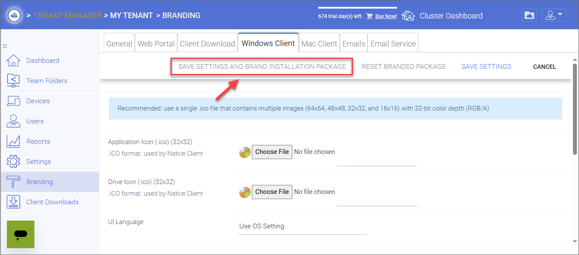Switch to the General tab

click(119, 43)
